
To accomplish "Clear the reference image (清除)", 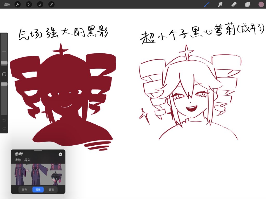I will 18,160.
